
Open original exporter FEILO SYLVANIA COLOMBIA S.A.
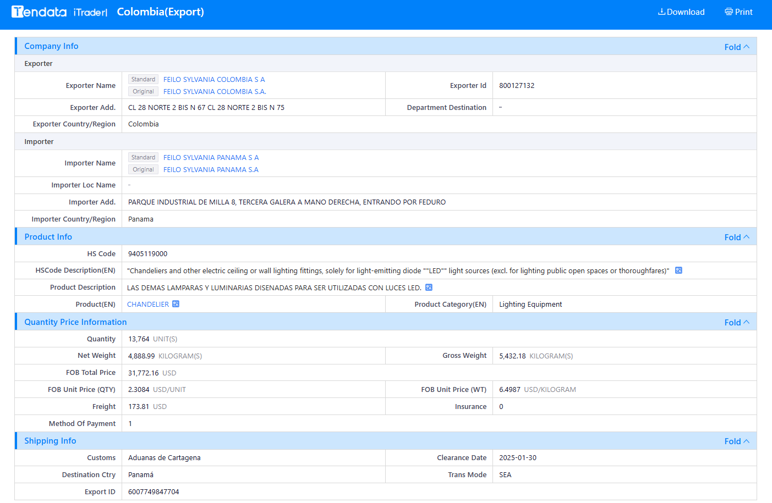tap(215, 92)
